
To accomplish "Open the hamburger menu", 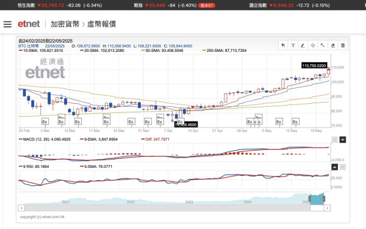I will pos(7,24).
